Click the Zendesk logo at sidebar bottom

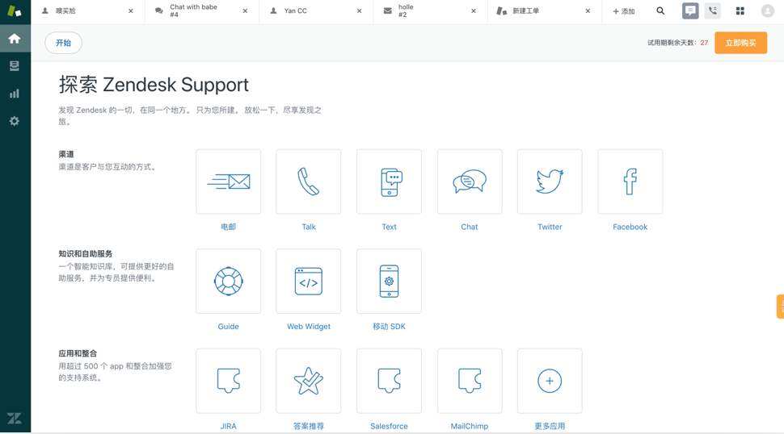click(x=15, y=418)
